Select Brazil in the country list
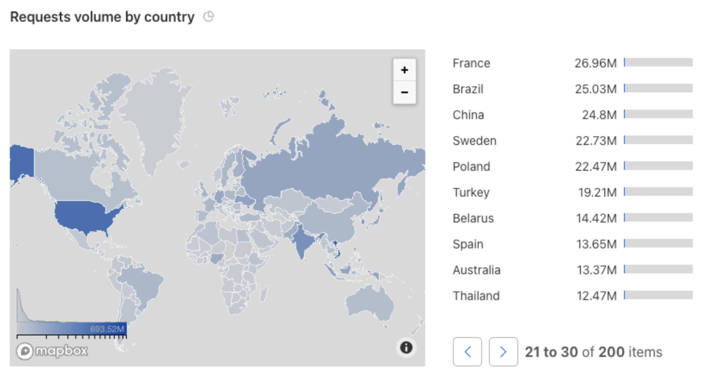Viewport: 710px width, 382px height. pyautogui.click(x=468, y=89)
